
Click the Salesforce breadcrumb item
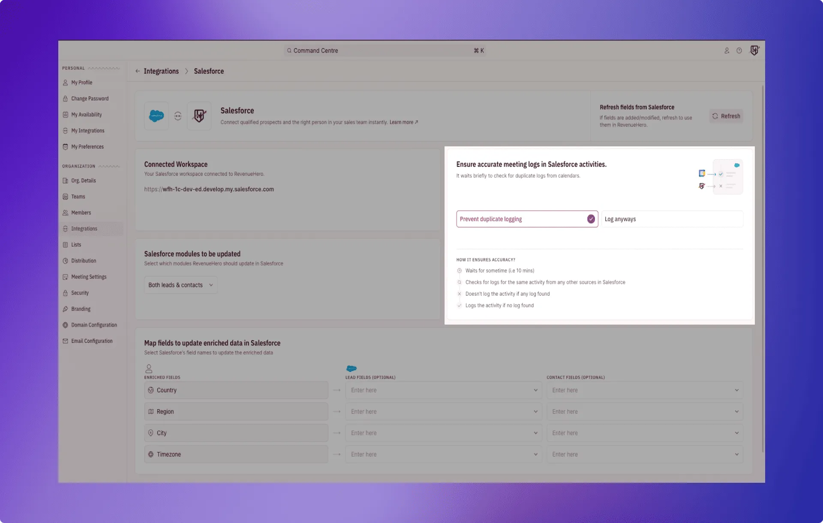pyautogui.click(x=209, y=71)
